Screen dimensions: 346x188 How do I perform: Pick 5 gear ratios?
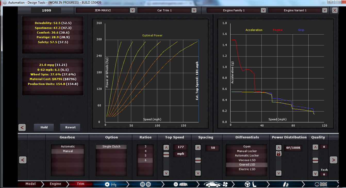coord(145,155)
